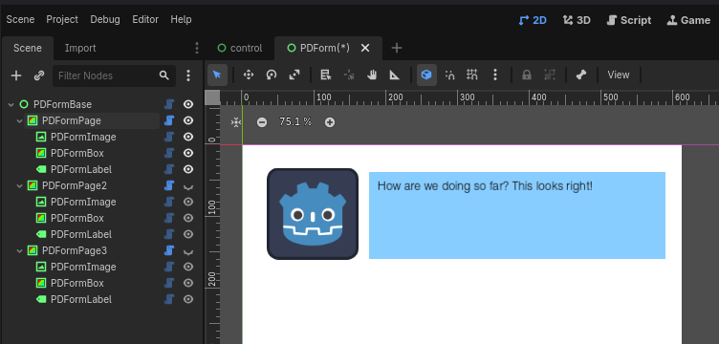Collapse the PDFormBase root node
The image size is (719, 344).
11,105
